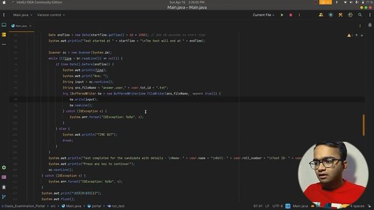This screenshot has width=374, height=210.
Task: Click the "TIME OUT" println line
Action: click(x=89, y=135)
